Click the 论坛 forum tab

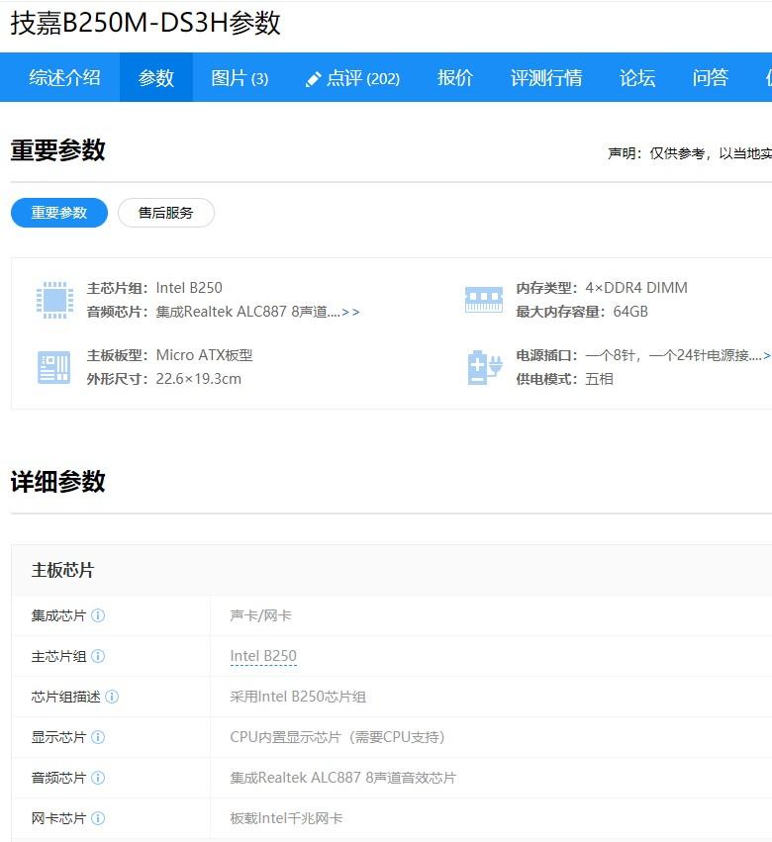[x=637, y=78]
